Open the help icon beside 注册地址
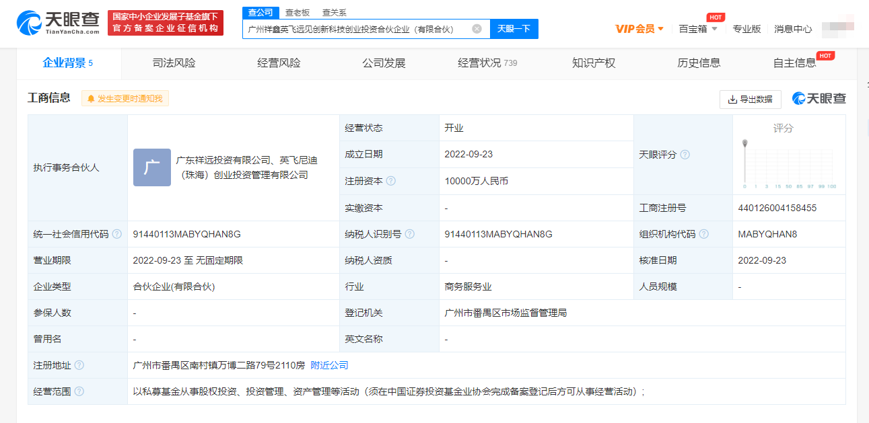The image size is (869, 423). 79,364
